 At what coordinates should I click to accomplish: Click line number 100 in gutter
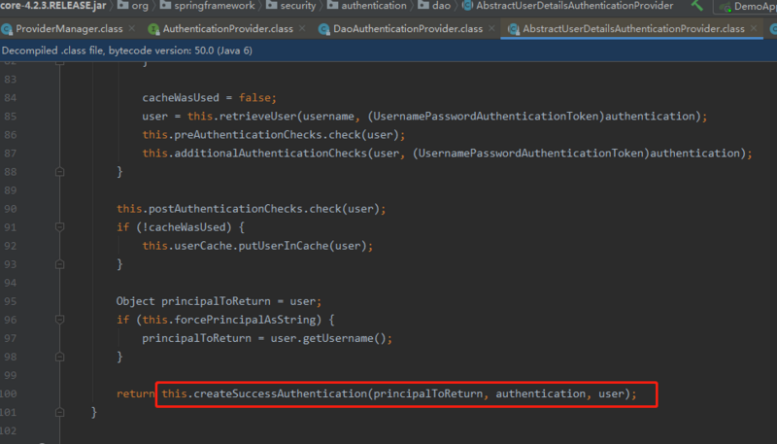pos(9,393)
